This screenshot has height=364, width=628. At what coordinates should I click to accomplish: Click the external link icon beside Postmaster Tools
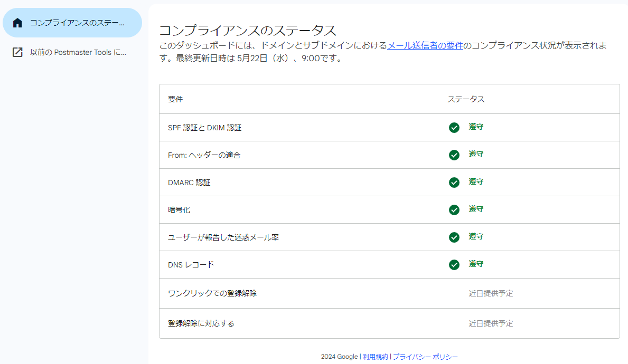[x=16, y=51]
